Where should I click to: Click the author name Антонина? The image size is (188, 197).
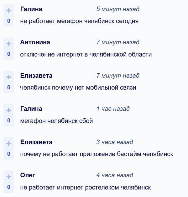35,42
